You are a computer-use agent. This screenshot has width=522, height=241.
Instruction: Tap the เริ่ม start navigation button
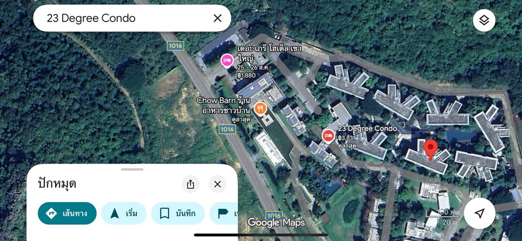124,213
